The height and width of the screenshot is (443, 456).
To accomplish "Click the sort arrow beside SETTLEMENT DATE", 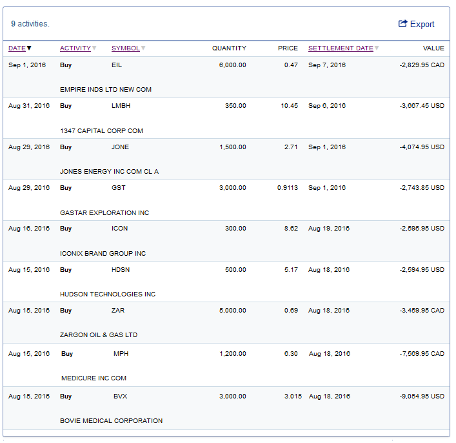I will click(377, 48).
